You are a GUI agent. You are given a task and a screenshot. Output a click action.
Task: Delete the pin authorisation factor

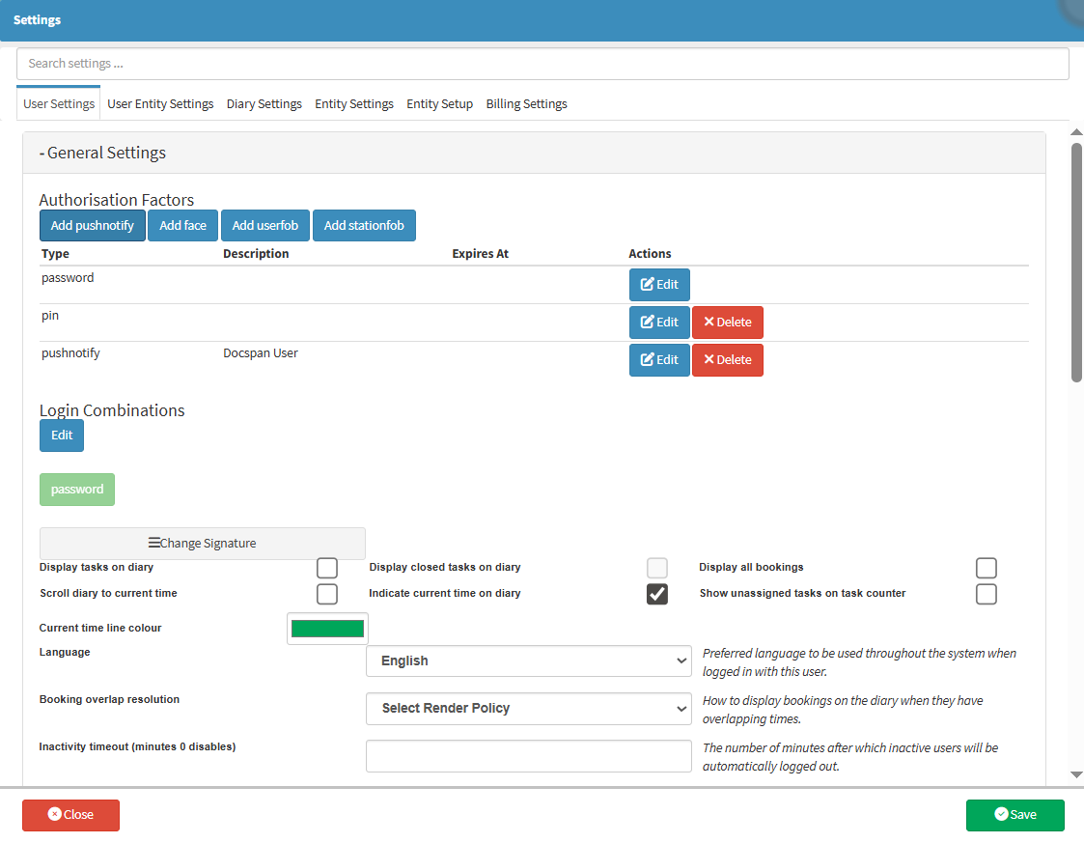pyautogui.click(x=727, y=323)
